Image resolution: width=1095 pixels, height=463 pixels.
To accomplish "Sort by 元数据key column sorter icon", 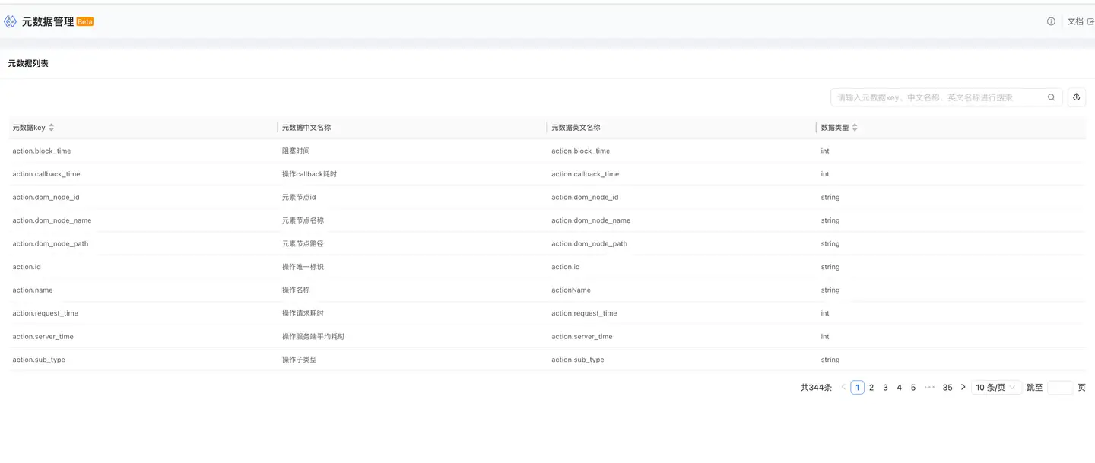I will click(52, 128).
